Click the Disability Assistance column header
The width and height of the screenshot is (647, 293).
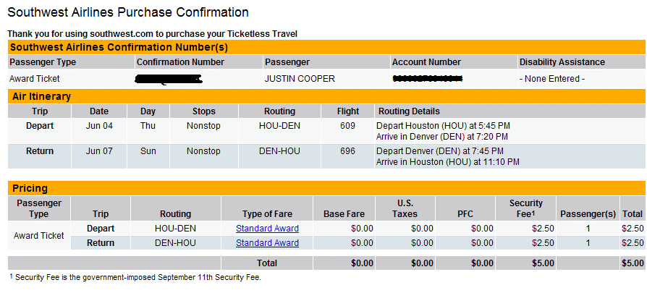[562, 62]
